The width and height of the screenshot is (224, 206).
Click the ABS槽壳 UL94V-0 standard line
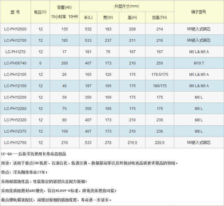(59, 191)
